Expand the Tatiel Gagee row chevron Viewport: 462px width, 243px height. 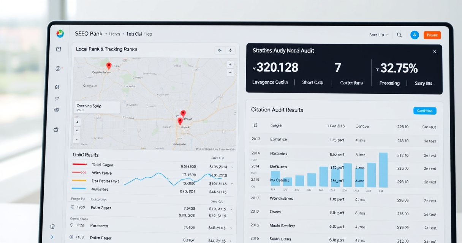[x=232, y=167]
